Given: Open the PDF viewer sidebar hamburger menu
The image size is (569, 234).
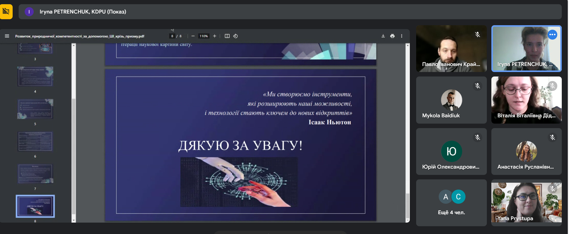Looking at the screenshot, I should [7, 36].
